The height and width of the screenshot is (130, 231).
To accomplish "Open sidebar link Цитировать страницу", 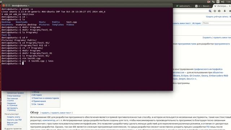I will (12, 109).
